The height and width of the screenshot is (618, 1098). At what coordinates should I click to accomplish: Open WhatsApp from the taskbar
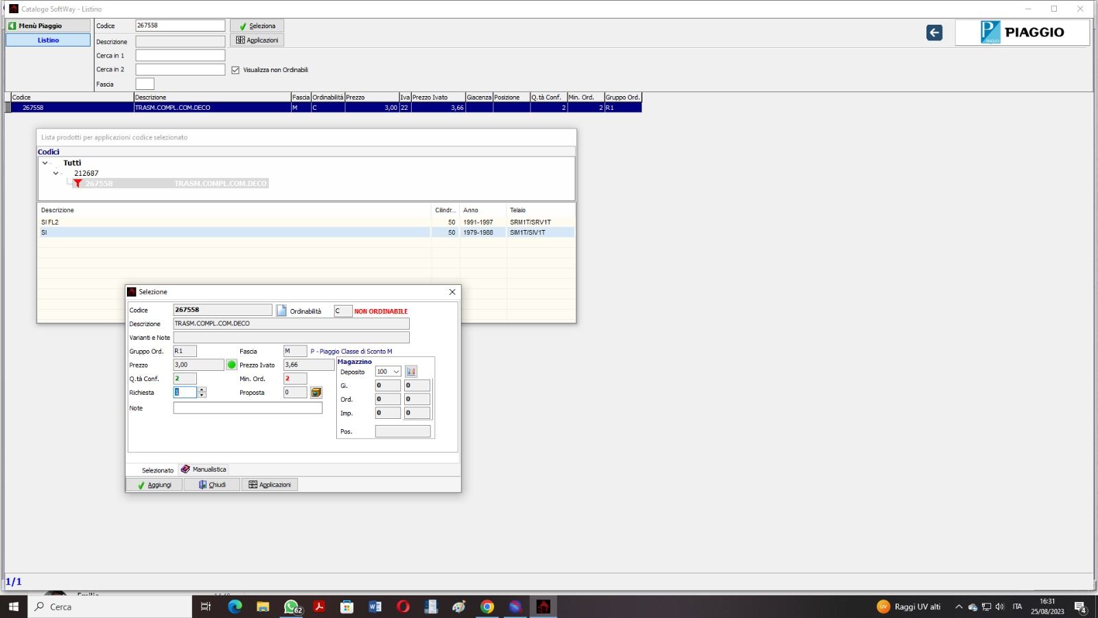point(292,606)
